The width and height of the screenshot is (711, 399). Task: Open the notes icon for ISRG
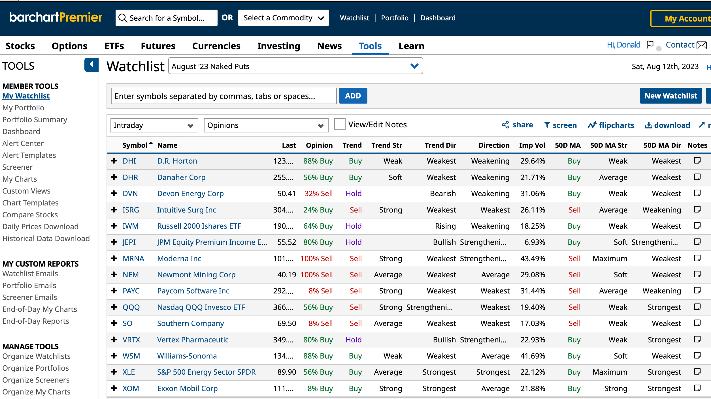click(697, 209)
